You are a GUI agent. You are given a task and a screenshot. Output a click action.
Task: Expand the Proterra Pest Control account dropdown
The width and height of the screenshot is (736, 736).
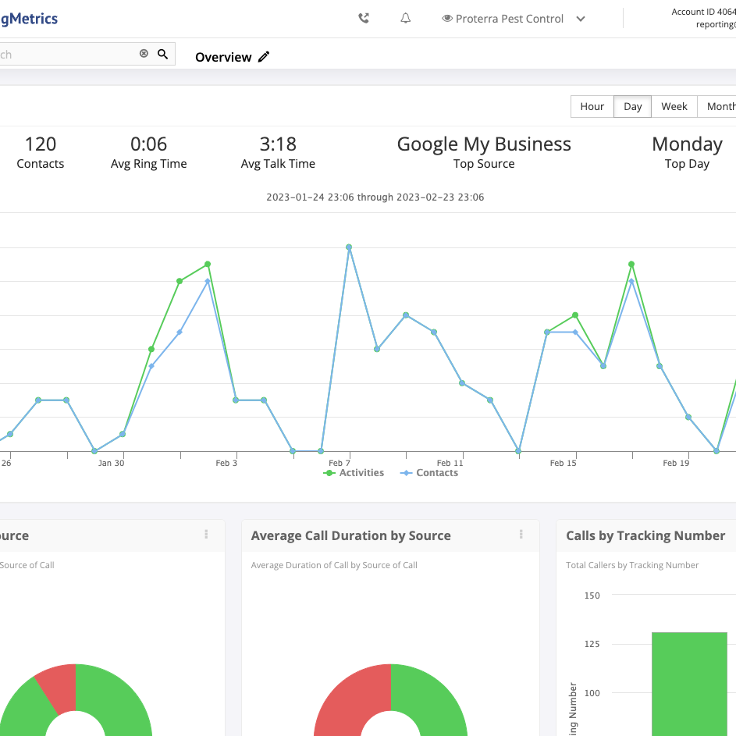pos(580,20)
